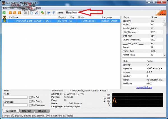Click the weburl rule row
The image size is (168, 119).
(144, 80)
